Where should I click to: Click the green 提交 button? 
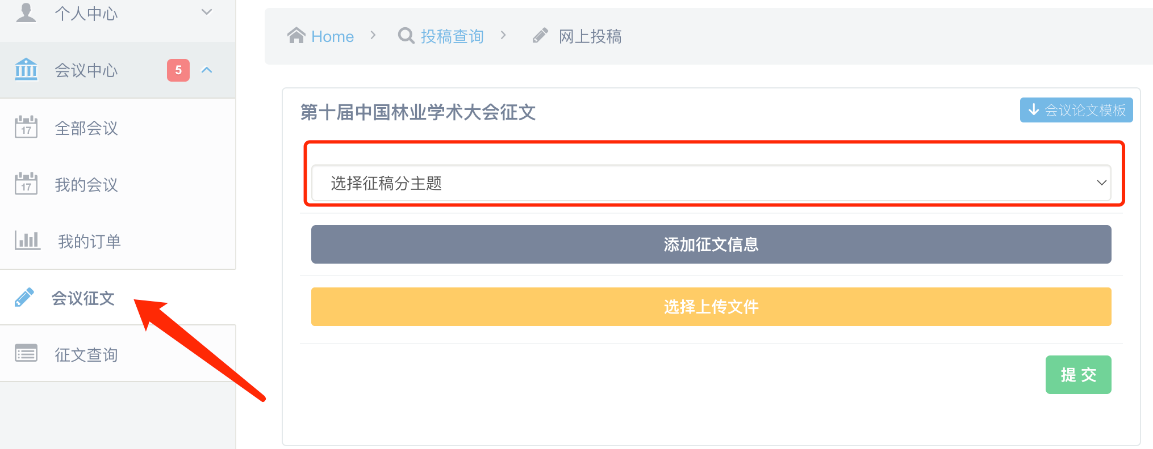[1079, 375]
